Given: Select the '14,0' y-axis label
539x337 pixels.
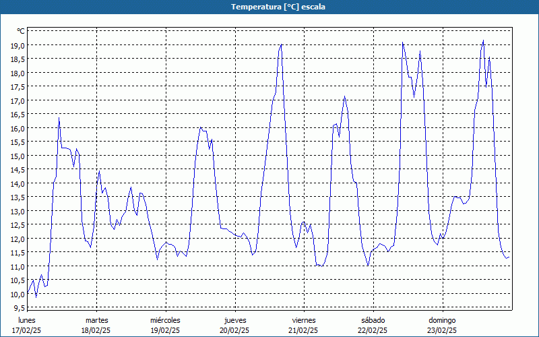Looking at the screenshot, I should (x=18, y=183).
